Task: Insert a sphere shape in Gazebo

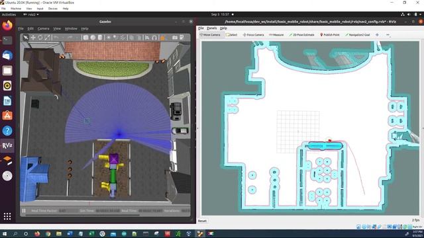Action: 93,38
